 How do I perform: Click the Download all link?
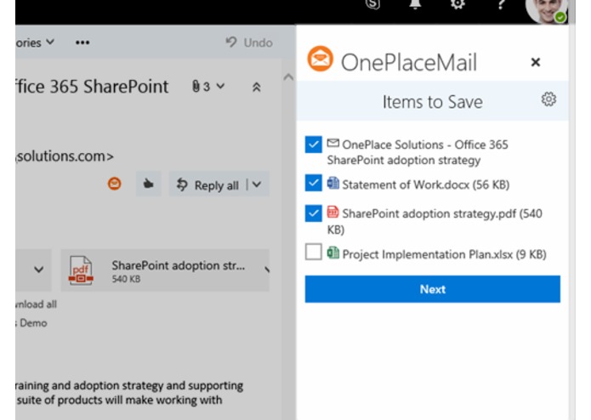[37, 304]
